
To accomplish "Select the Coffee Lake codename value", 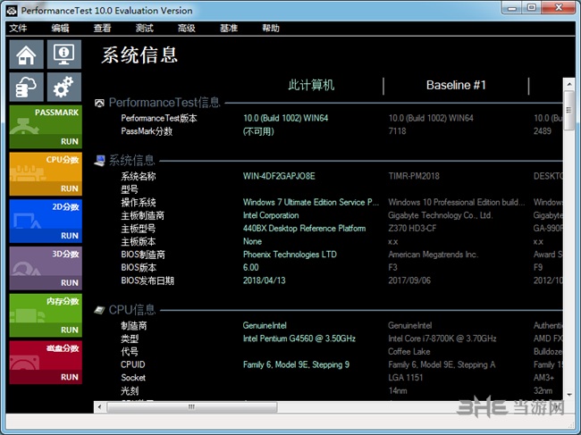I will pyautogui.click(x=409, y=352).
